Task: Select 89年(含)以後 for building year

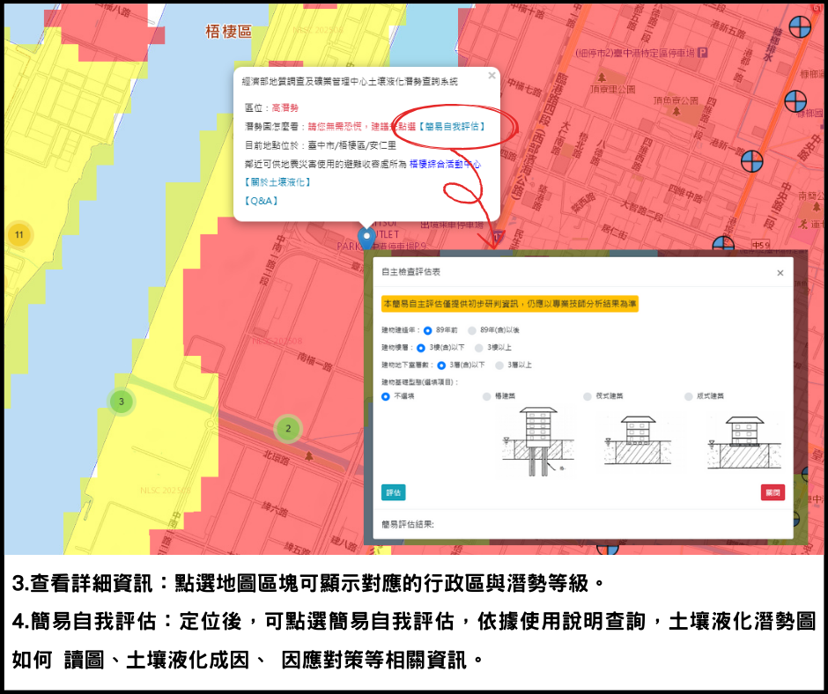Action: pyautogui.click(x=474, y=330)
